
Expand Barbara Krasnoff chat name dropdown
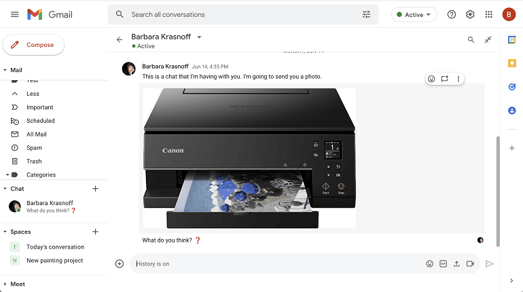tap(199, 37)
